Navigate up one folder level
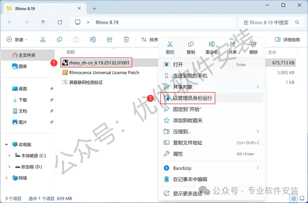This screenshot has height=203, width=308. click(x=43, y=22)
